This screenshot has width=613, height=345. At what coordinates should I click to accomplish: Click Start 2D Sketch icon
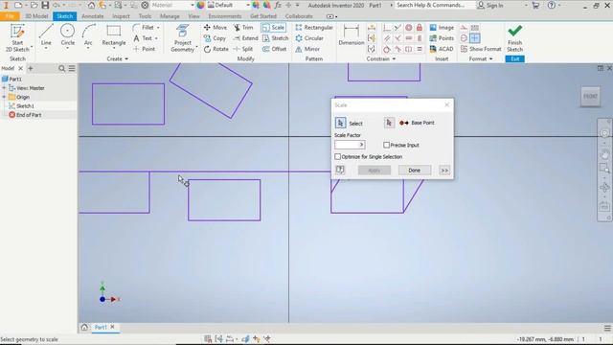[x=17, y=32]
